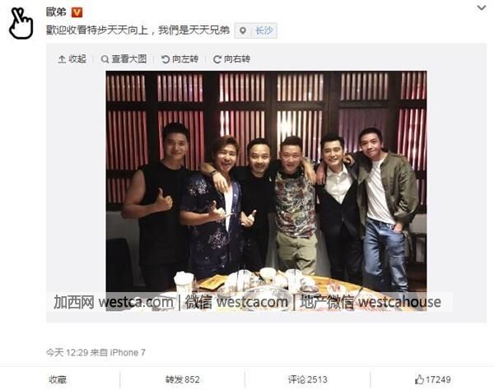The width and height of the screenshot is (494, 390).
Task: Open the 歐弟 profile avatar
Action: click(21, 24)
